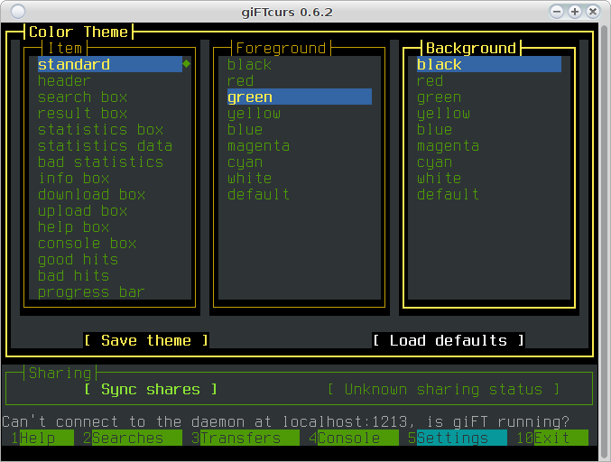Screen dimensions: 611x462
Task: Set Background color to default
Action: tap(449, 194)
